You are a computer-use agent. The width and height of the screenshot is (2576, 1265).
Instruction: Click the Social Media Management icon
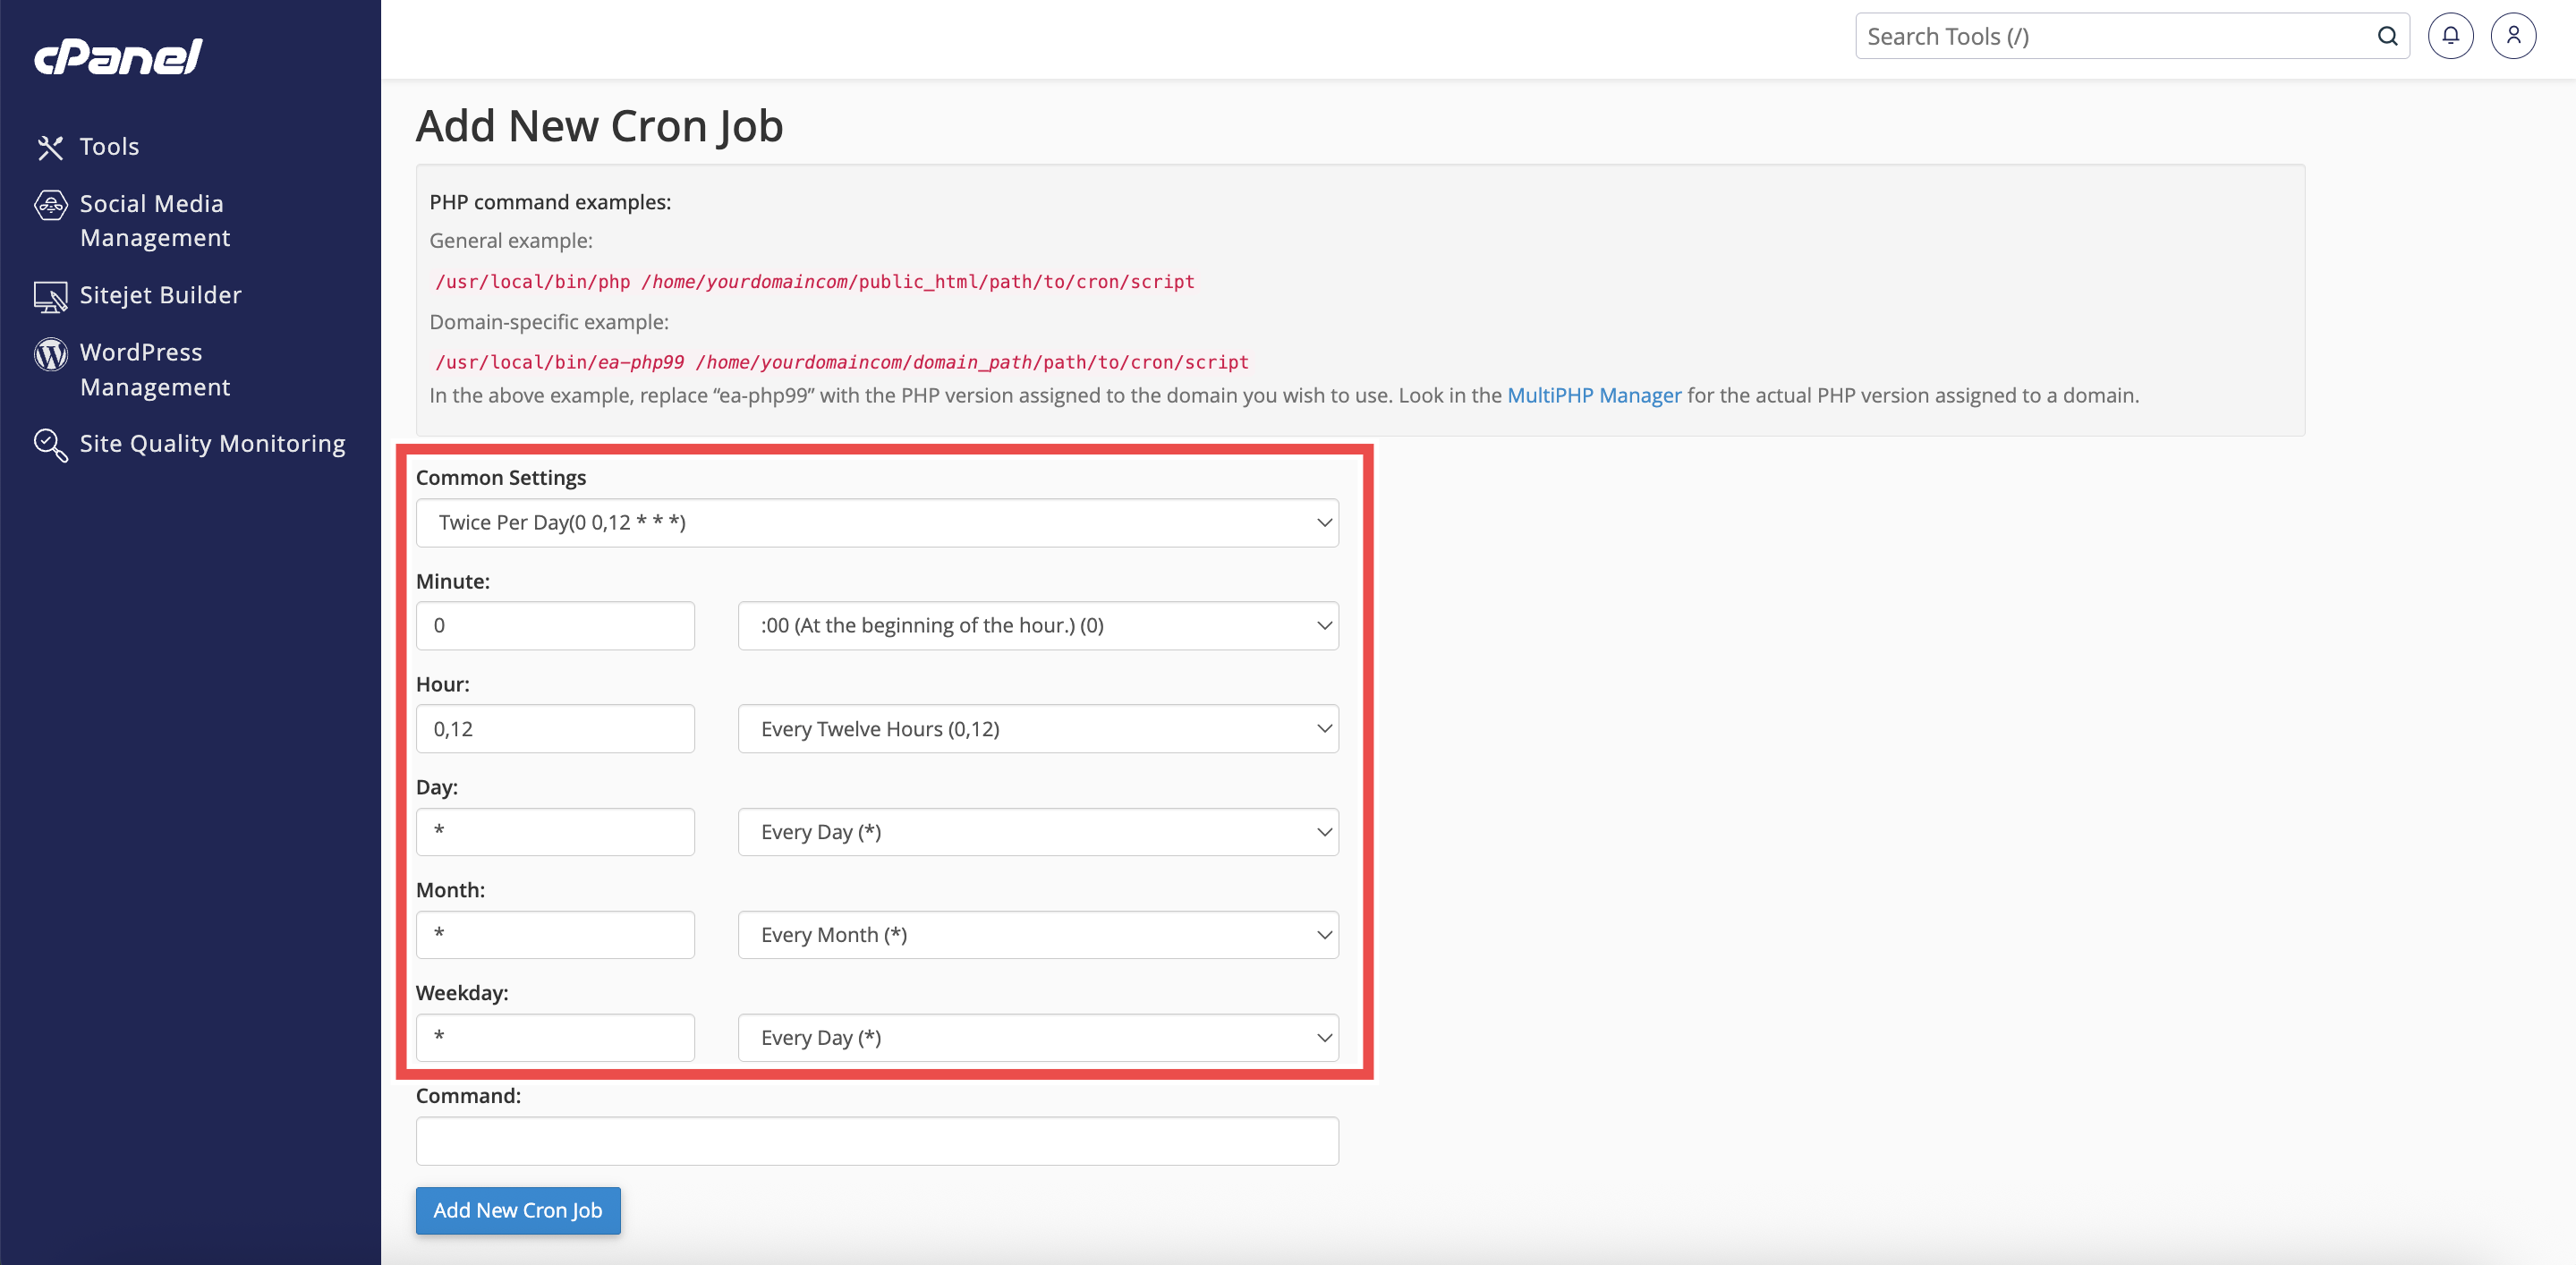pos(50,205)
